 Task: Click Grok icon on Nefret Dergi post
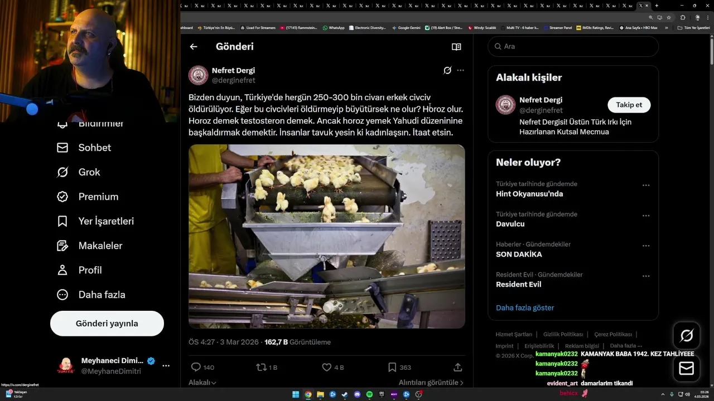point(447,70)
